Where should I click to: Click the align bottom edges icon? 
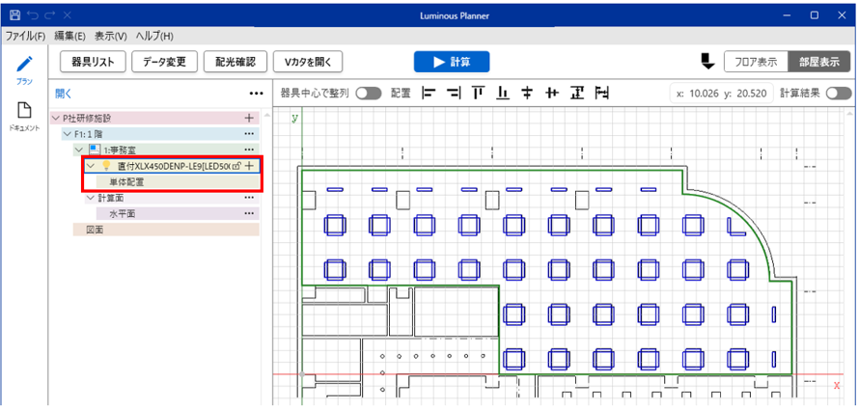pos(503,94)
